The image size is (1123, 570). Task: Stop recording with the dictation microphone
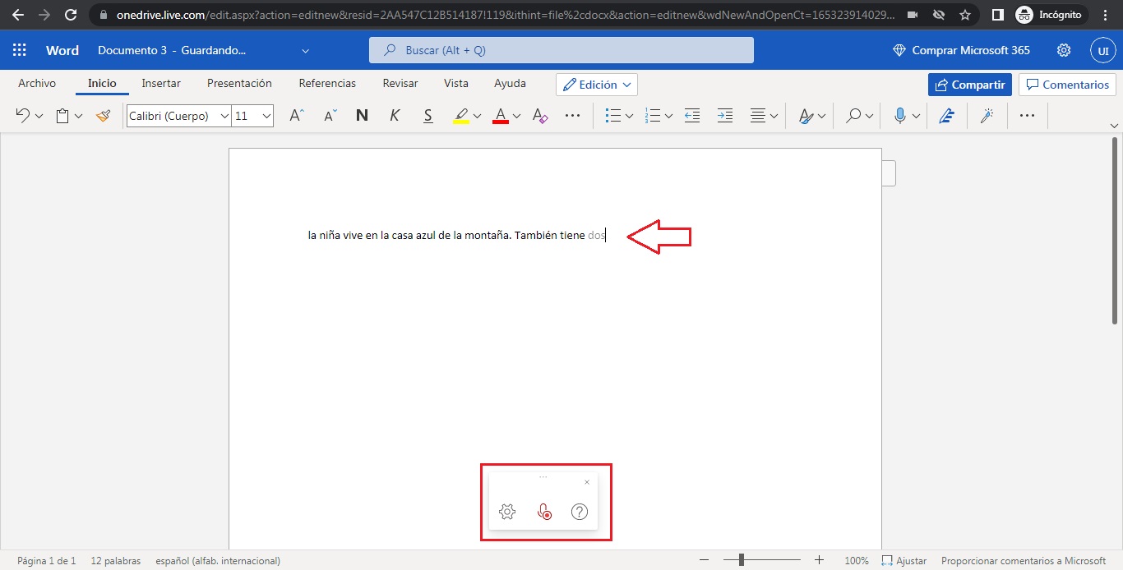pyautogui.click(x=544, y=511)
